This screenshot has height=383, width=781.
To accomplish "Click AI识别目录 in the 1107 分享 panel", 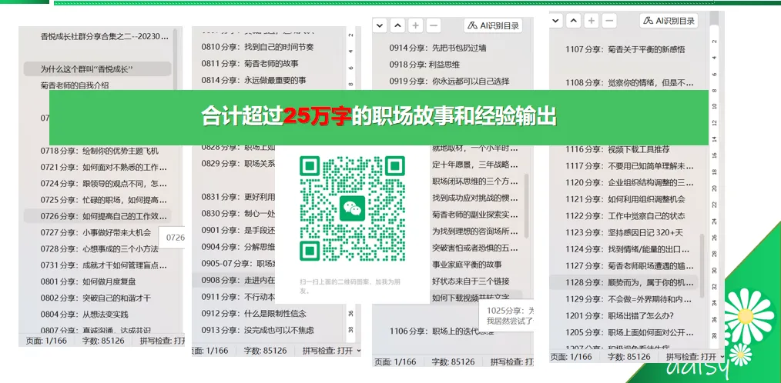I will click(x=669, y=21).
